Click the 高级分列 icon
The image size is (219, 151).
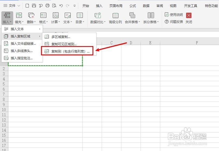[x=115, y=15]
